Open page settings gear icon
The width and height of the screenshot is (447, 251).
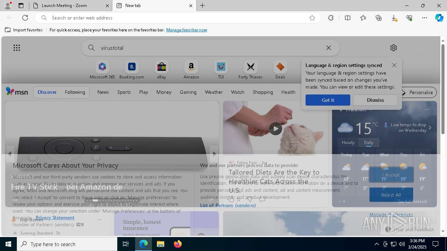tap(394, 48)
